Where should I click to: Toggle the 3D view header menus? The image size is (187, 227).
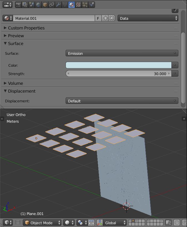[18, 223]
